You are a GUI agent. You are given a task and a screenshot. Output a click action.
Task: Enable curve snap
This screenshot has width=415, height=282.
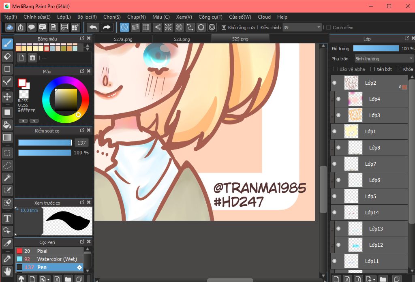[x=190, y=27]
